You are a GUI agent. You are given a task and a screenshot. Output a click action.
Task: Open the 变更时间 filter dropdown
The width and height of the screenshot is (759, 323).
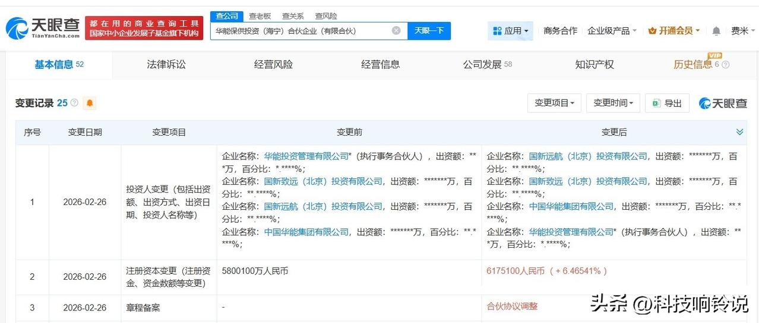(613, 103)
